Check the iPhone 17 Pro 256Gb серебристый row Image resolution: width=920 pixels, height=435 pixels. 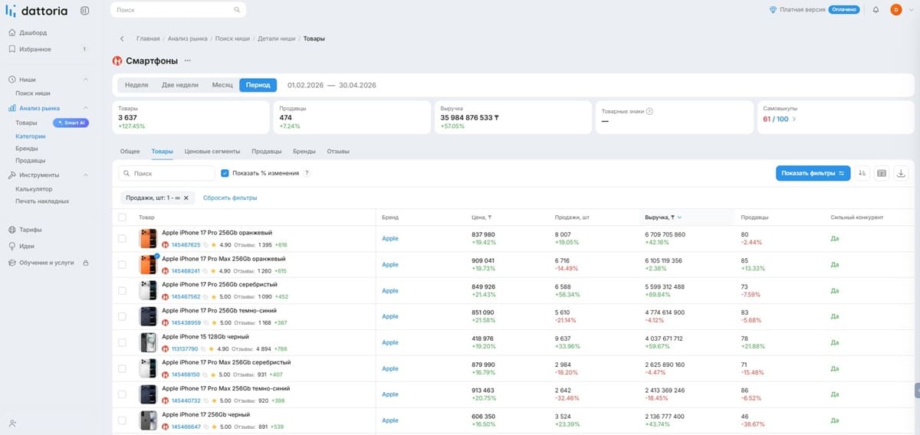click(123, 290)
